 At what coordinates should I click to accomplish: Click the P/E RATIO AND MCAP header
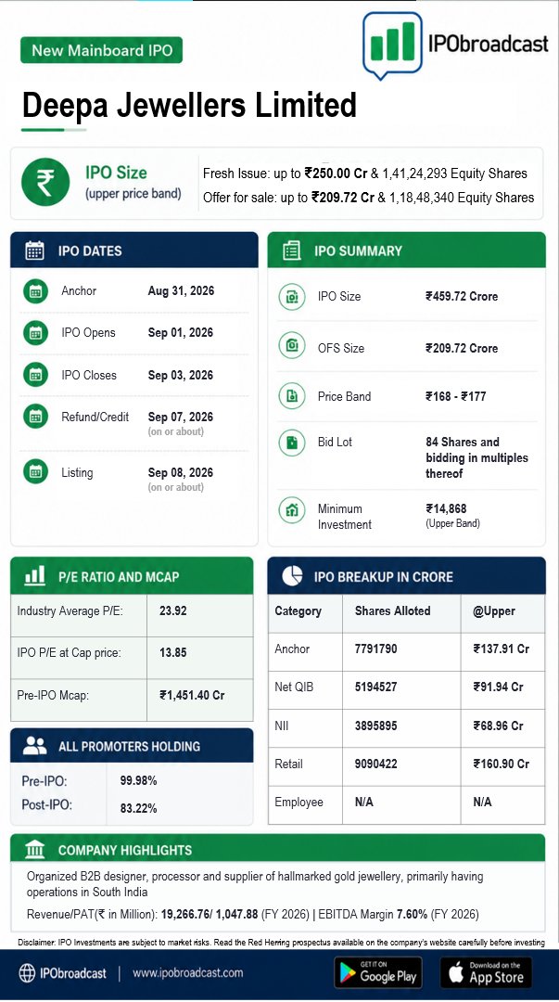click(132, 576)
